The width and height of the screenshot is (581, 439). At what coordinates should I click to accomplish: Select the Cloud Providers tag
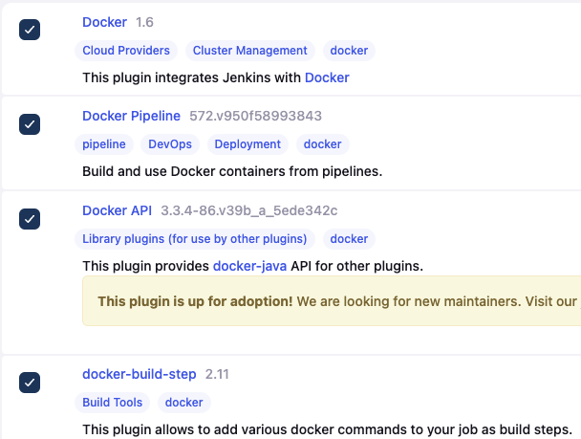(126, 51)
